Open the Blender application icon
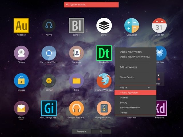This screenshot has height=137, width=183. pyautogui.click(x=76, y=25)
